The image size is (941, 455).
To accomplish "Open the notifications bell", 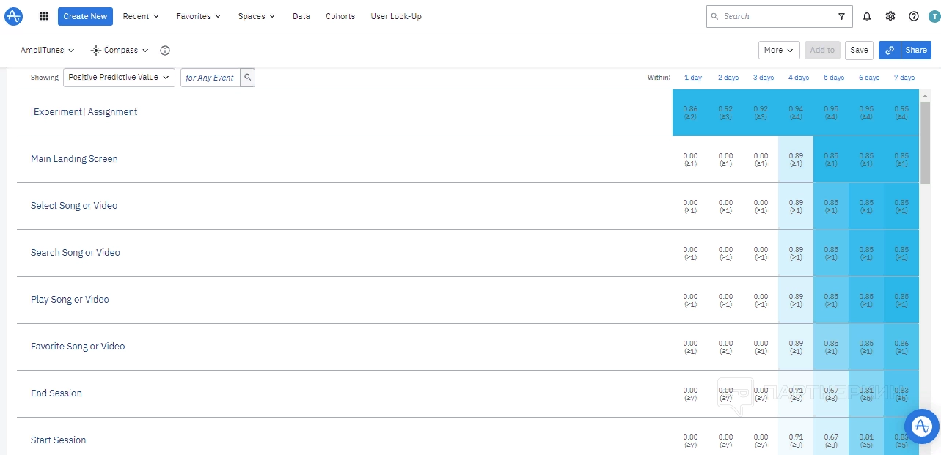I will click(867, 16).
